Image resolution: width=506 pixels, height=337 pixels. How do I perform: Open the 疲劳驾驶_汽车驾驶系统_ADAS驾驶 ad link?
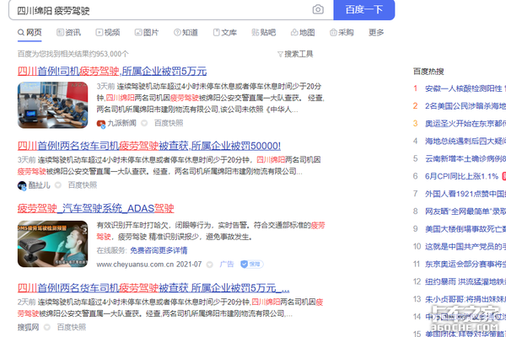click(x=96, y=208)
